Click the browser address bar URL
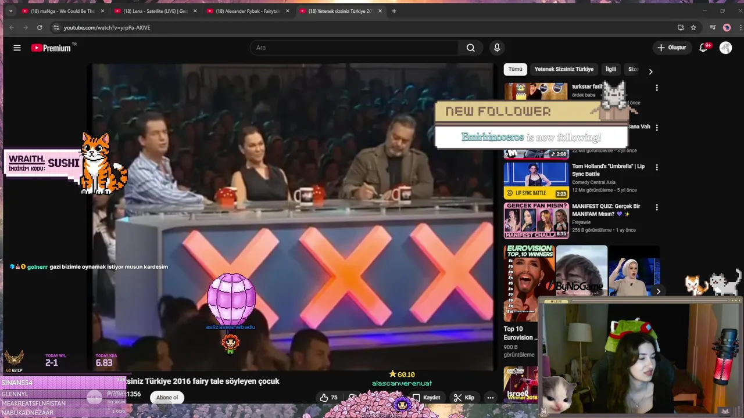 (107, 27)
